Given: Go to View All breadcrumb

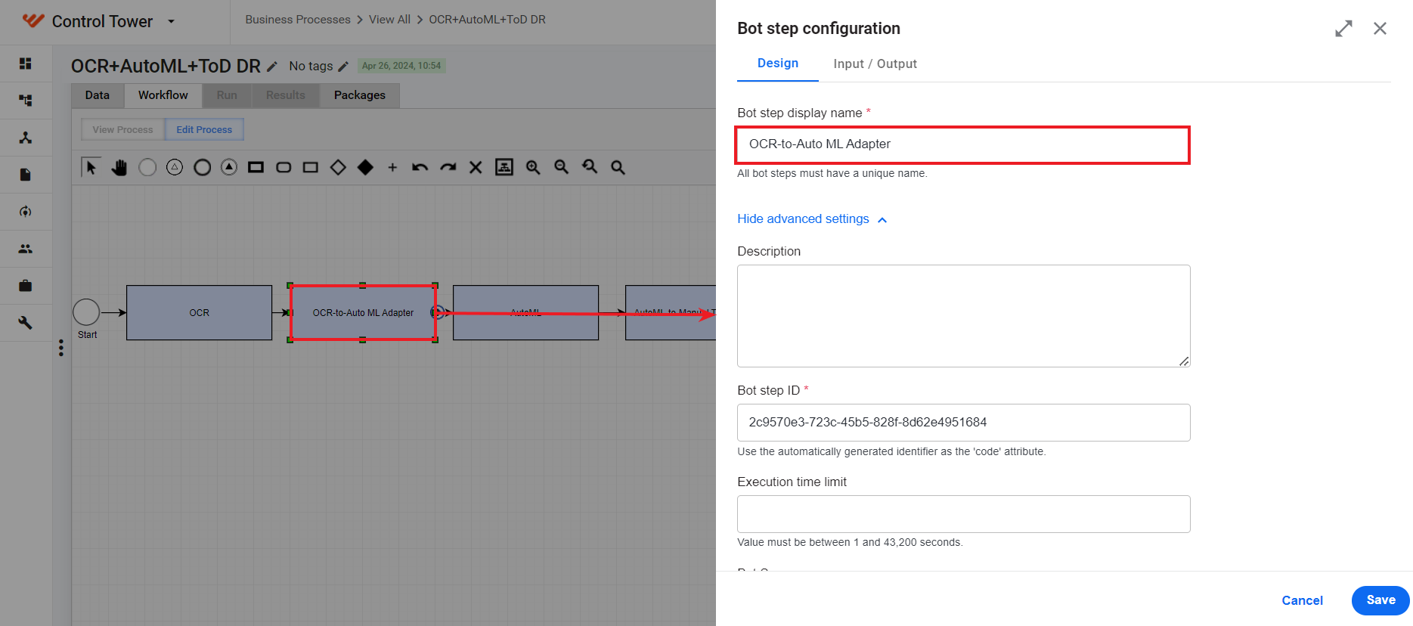Looking at the screenshot, I should [x=390, y=20].
